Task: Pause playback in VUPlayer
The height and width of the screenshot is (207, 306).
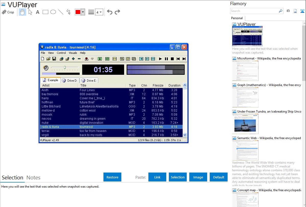Action: 167,59
